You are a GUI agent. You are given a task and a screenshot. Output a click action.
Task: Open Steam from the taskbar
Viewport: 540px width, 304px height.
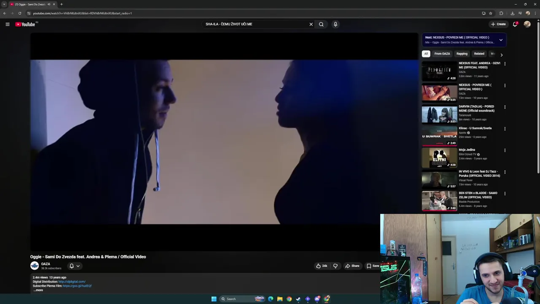(298, 299)
